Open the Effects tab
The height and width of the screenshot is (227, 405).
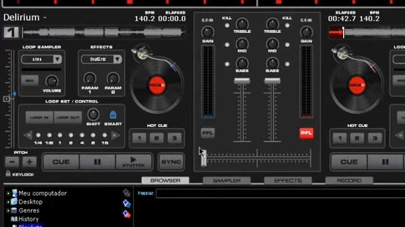(288, 180)
